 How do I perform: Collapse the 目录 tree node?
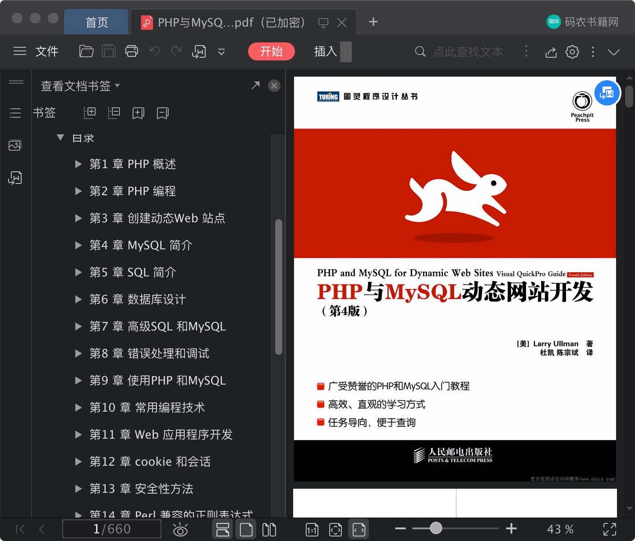point(60,138)
